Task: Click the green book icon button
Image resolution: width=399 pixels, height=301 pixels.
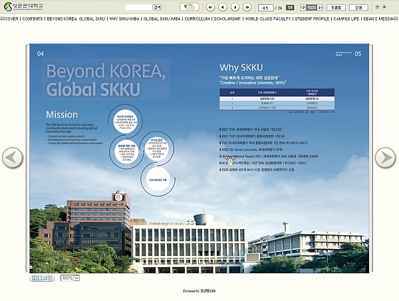Action: [189, 7]
